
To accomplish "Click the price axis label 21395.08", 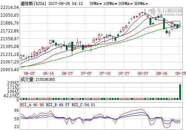I will (10, 47).
